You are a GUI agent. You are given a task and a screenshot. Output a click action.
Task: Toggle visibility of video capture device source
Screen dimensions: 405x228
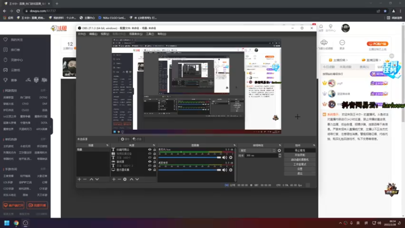[x=149, y=154]
